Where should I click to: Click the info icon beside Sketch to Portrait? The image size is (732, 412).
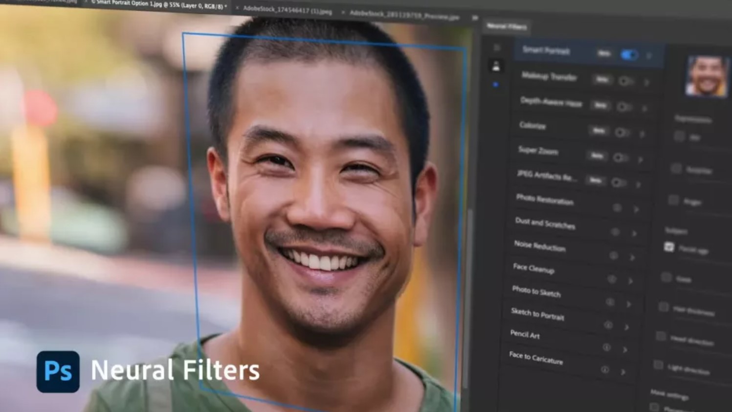(x=608, y=325)
